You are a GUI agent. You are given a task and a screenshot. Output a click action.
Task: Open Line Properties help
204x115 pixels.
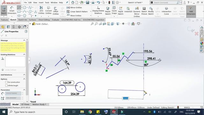26,31
